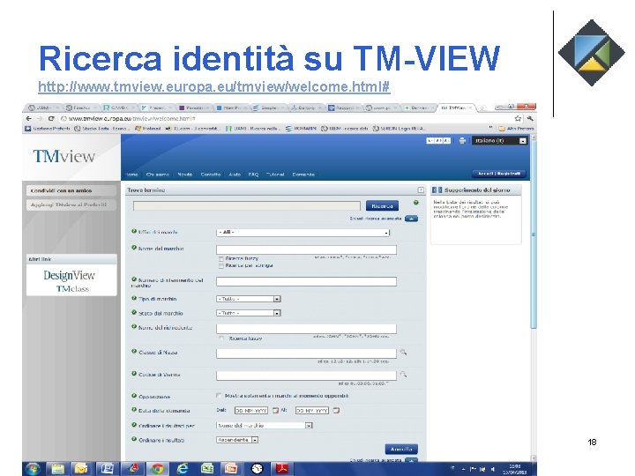Click Numero di riferimento del marchio field

[306, 282]
